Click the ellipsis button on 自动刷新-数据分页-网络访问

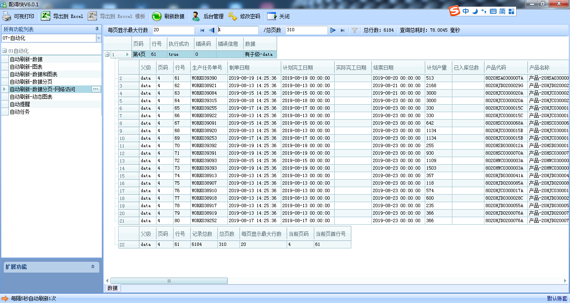[96, 89]
